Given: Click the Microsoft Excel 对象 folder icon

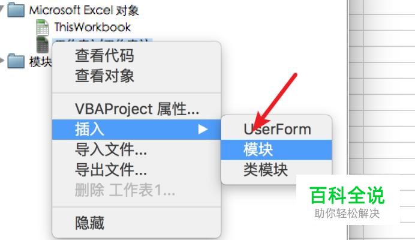Looking at the screenshot, I should [16, 10].
